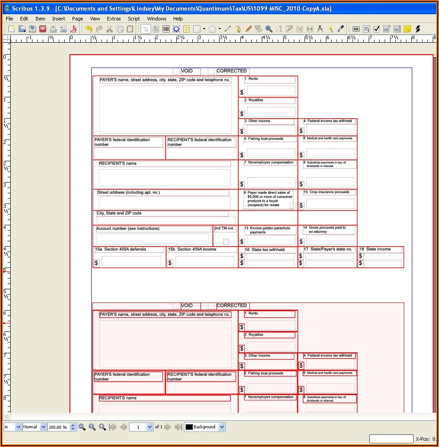Tick the top VOID checkbox
Image resolution: width=439 pixels, height=447 pixels.
(x=176, y=71)
